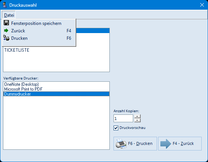The height and width of the screenshot is (162, 208).
Task: Increase Anzahl Kopien with up arrow
Action: 137,116
